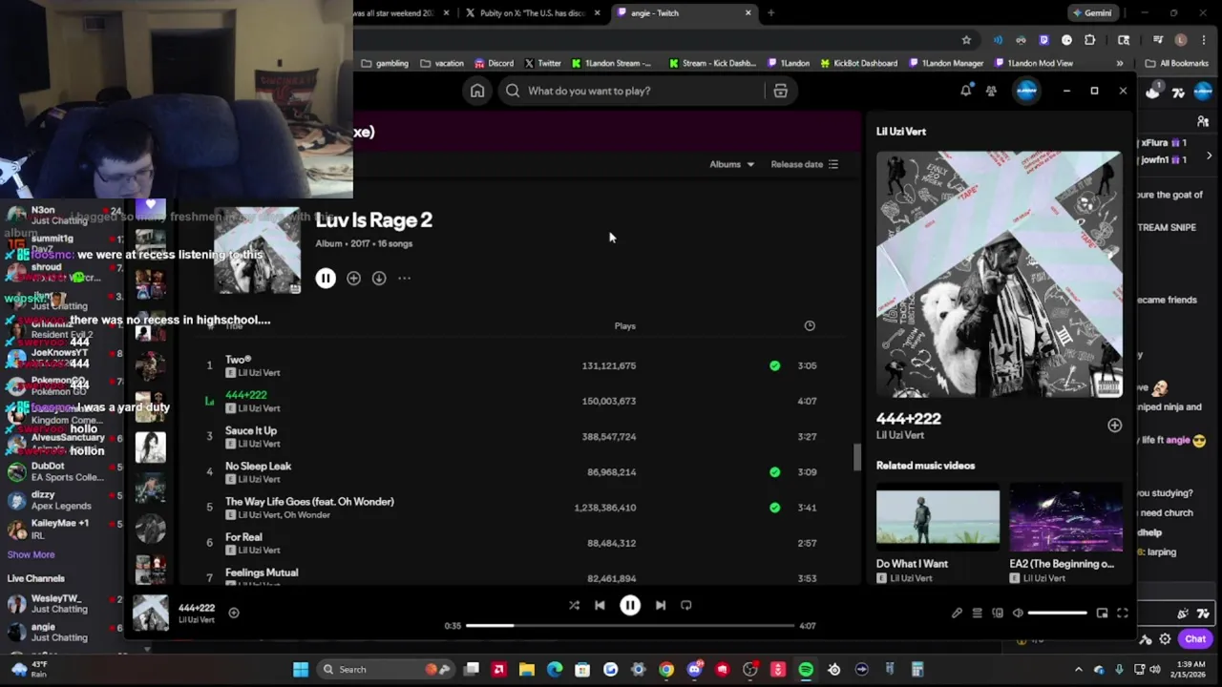Open Spotify notifications bell
Viewport: 1222px width, 687px height.
tap(965, 91)
